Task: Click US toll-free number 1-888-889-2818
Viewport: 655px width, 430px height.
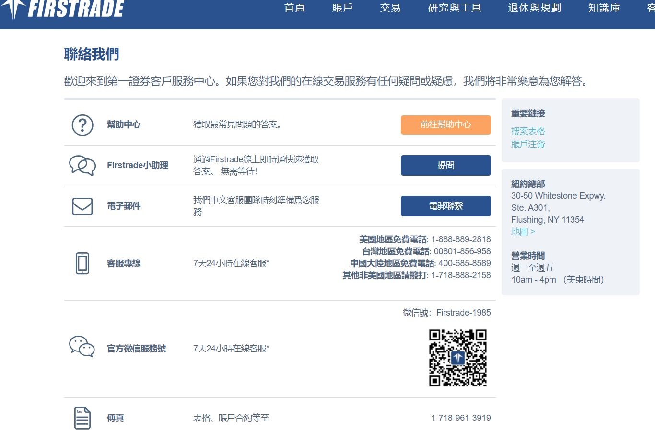Action: [x=461, y=239]
